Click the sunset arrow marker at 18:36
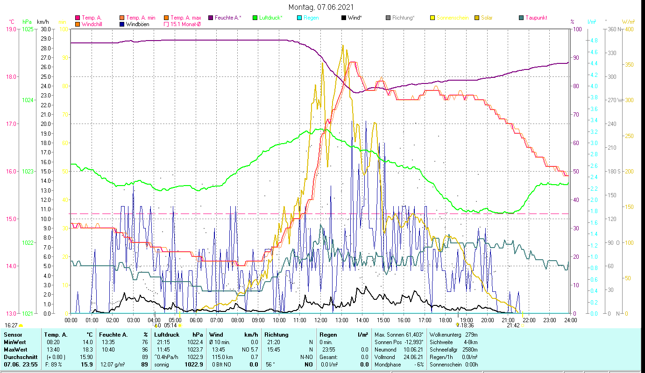This screenshot has height=373, width=645. point(457,325)
